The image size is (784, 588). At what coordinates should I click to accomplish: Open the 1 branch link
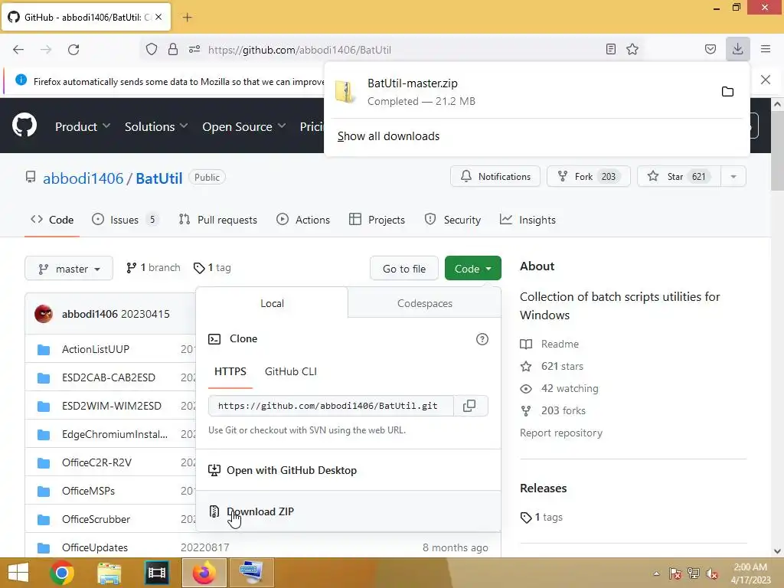153,268
